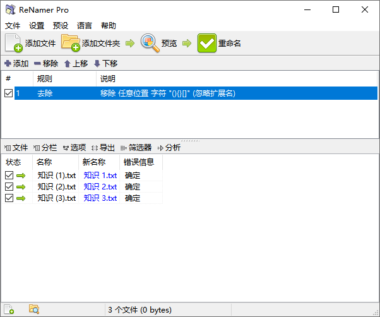Image resolution: width=380 pixels, height=317 pixels.
Task: Click green arrow status icon for 知识 (3).txt
Action: tap(21, 198)
